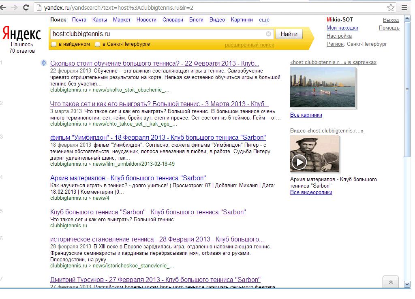415x299 pixels.
Task: Clear the search query with the X icon
Action: click(x=268, y=34)
